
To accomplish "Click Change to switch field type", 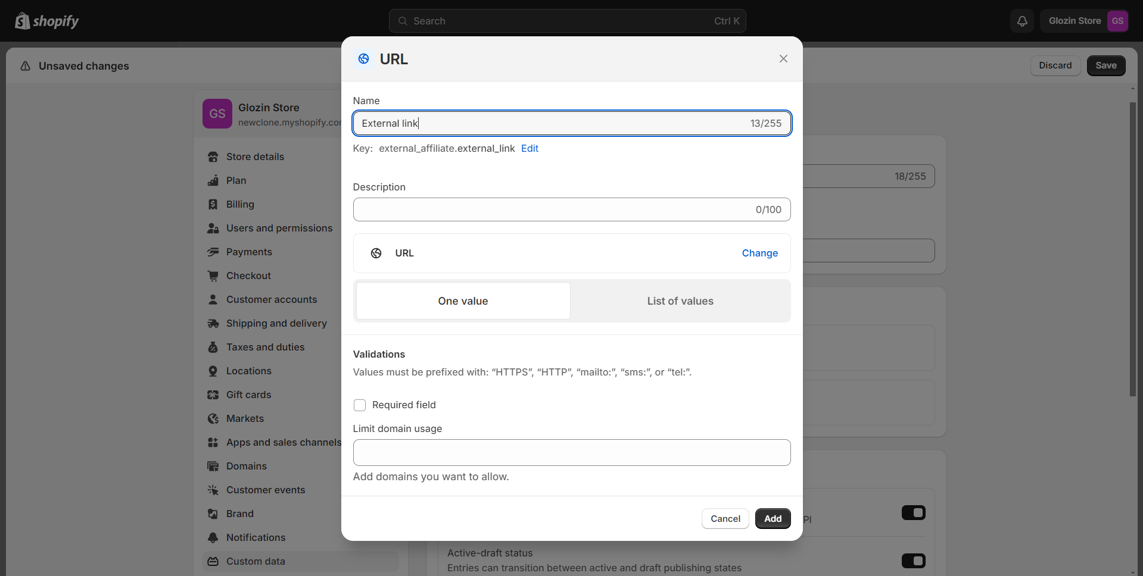I will click(x=759, y=253).
